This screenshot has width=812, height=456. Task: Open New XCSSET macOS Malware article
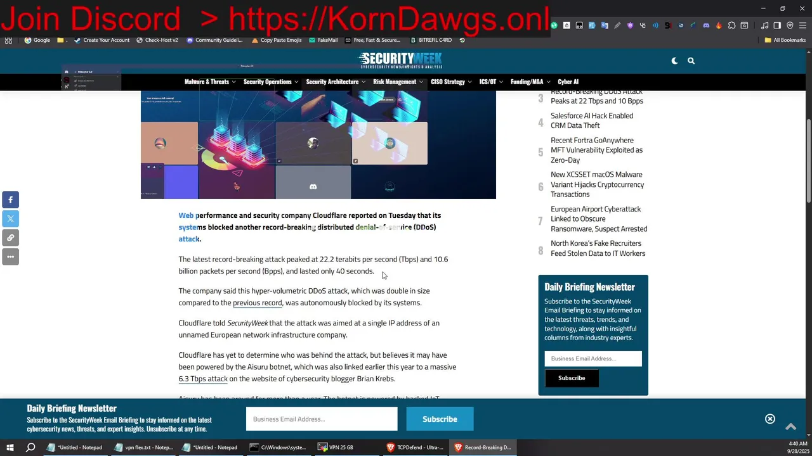click(x=598, y=184)
